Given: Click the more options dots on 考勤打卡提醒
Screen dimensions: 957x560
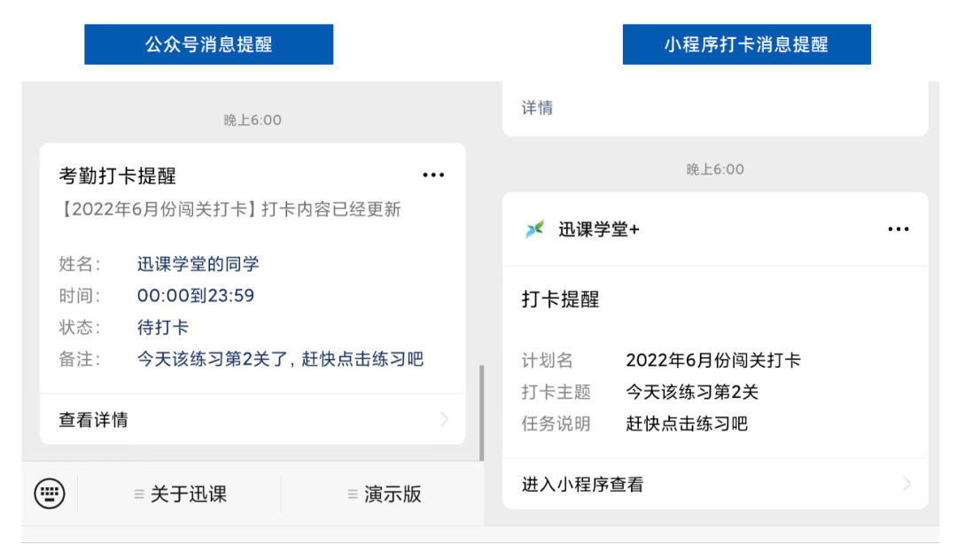Looking at the screenshot, I should point(433,175).
